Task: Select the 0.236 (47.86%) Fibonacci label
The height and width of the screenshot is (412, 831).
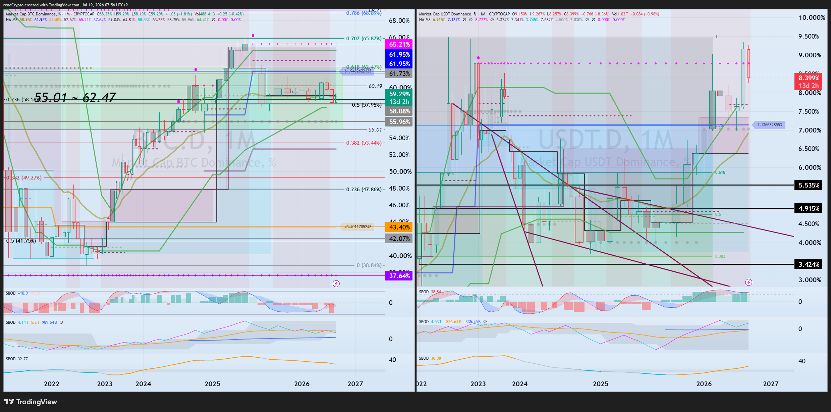Action: tap(364, 190)
